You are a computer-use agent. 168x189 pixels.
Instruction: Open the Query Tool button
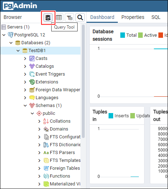48,17
